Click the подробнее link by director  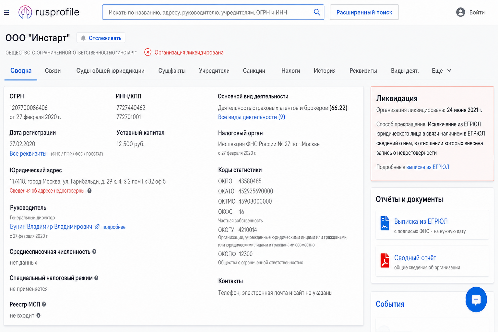(114, 227)
